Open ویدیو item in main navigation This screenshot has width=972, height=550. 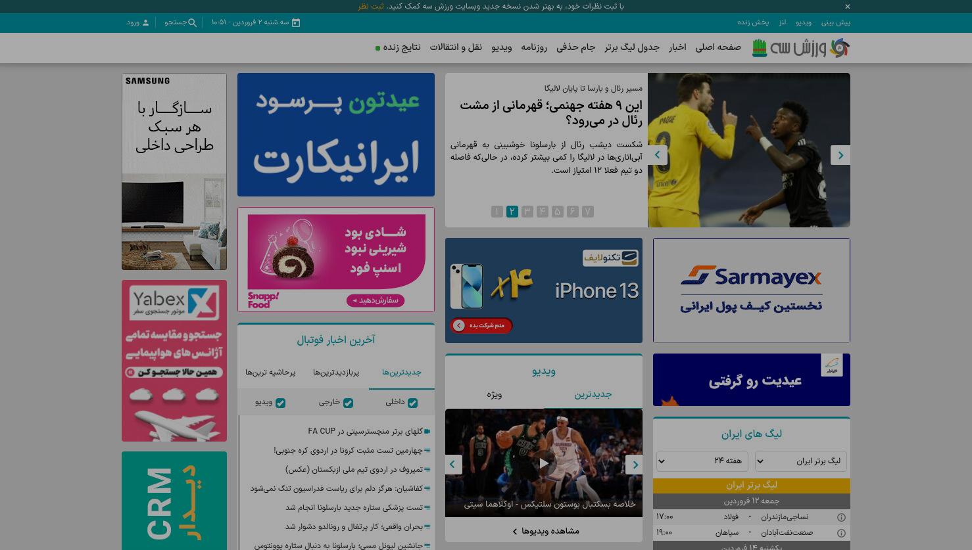point(501,47)
